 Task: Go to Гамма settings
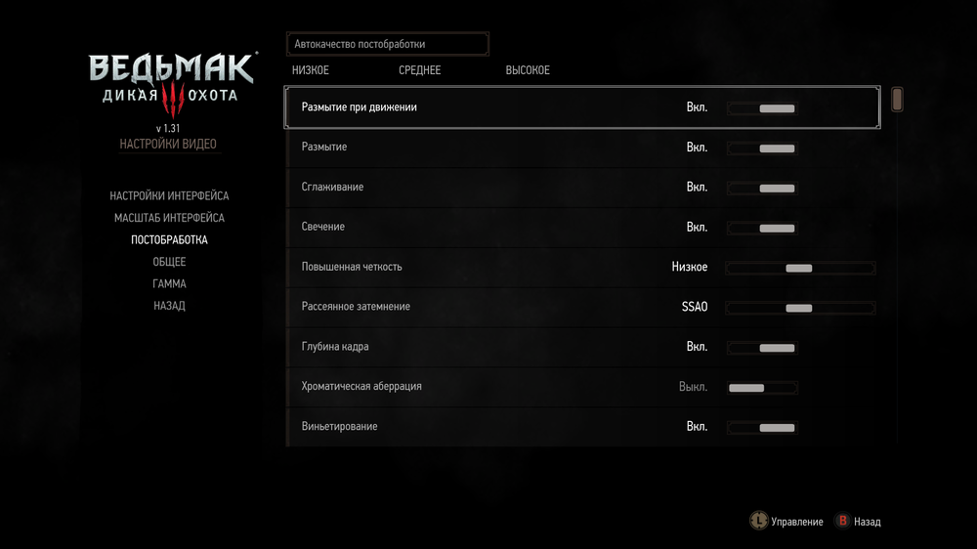pos(169,283)
